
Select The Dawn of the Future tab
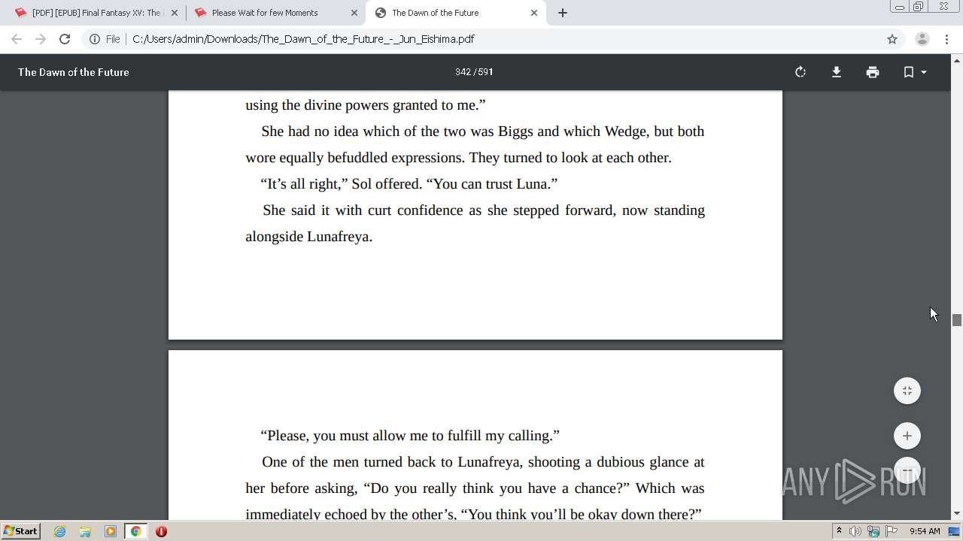(455, 13)
